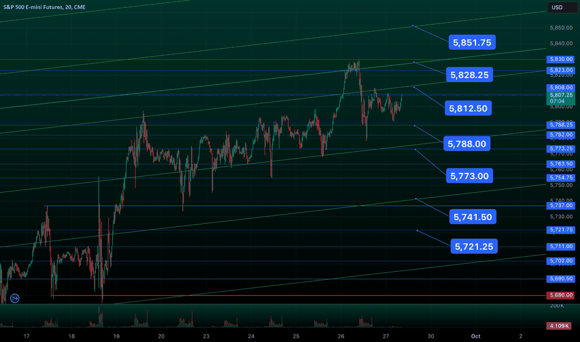Select the 5,741.50 price callout
The width and height of the screenshot is (580, 342).
(x=473, y=217)
